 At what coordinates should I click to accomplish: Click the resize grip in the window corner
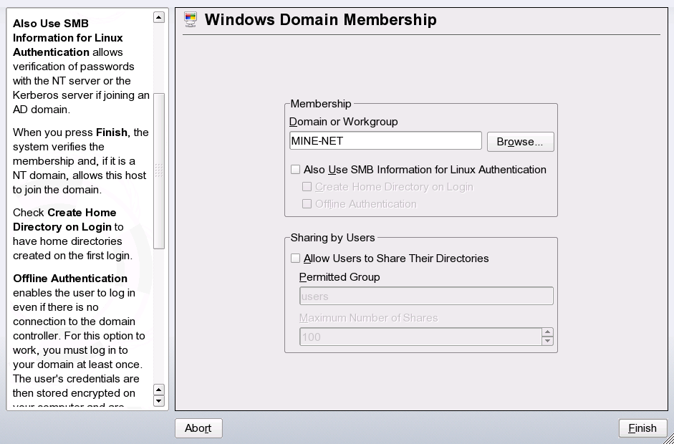tap(668, 438)
